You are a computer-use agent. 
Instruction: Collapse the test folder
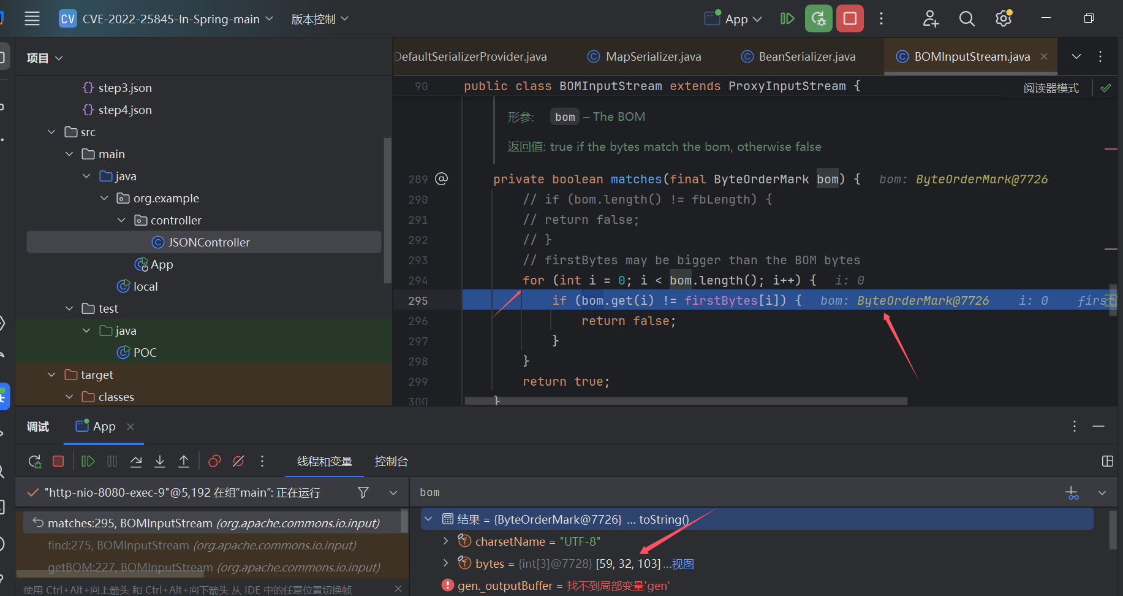pos(69,308)
